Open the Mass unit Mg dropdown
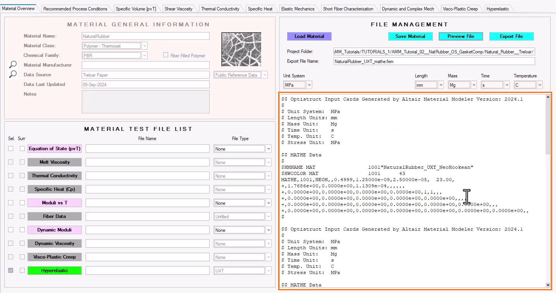Image resolution: width=556 pixels, height=293 pixels. 474,85
